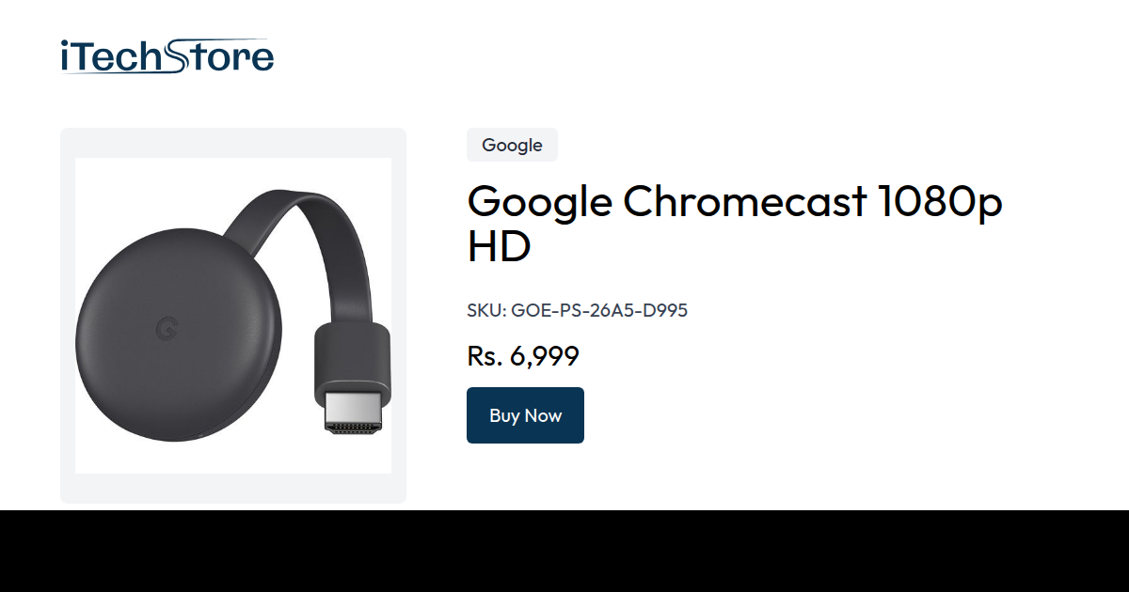
Task: Click the gray frame around the product image
Action: (233, 143)
